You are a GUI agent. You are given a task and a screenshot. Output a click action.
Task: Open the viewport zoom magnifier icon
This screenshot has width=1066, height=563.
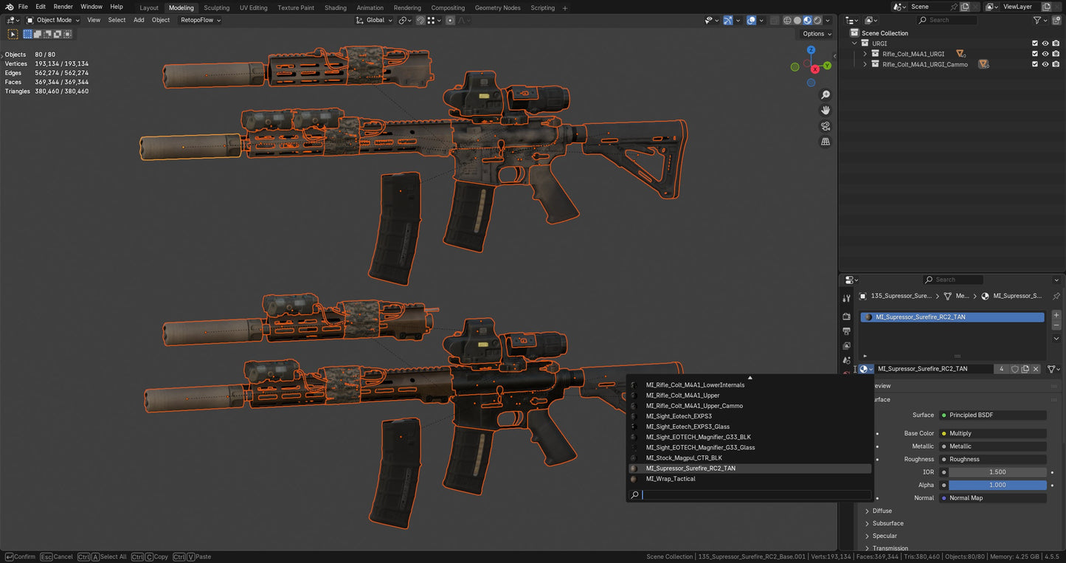[x=826, y=94]
